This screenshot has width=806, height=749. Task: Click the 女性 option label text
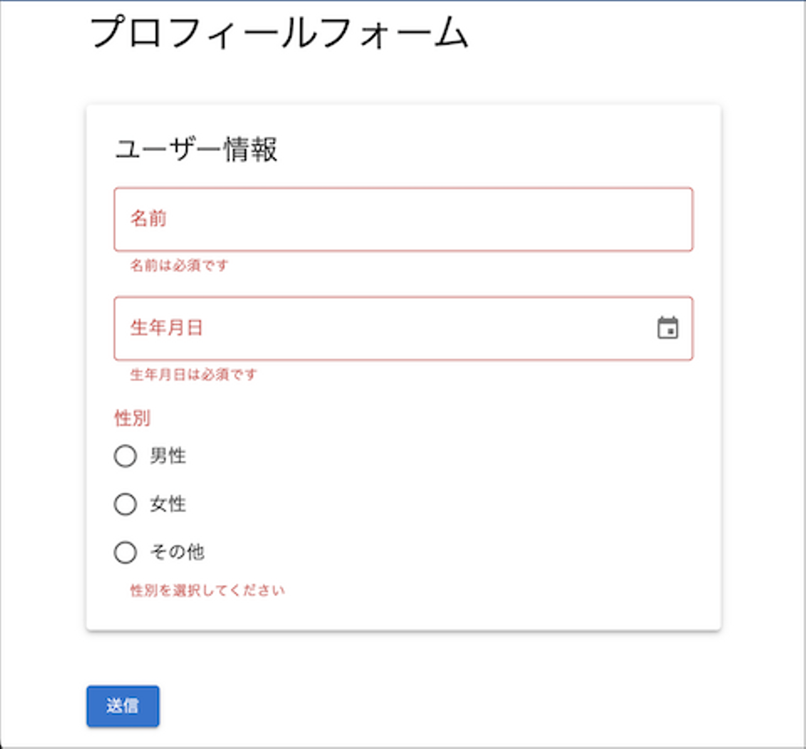168,504
